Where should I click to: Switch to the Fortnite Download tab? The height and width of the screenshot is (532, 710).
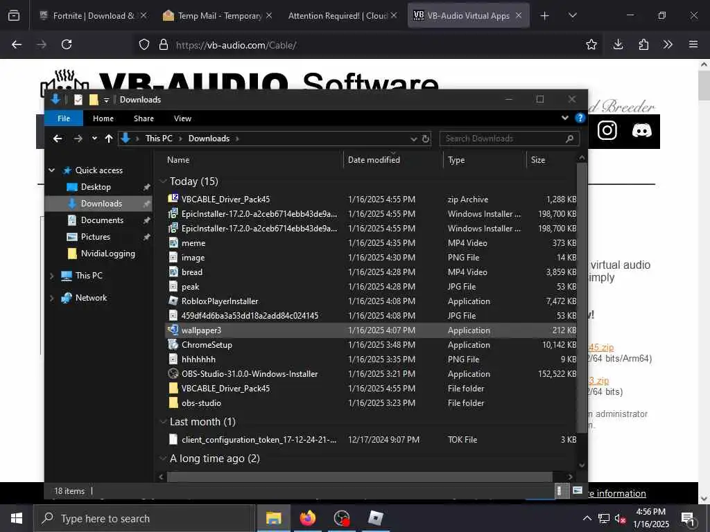click(93, 15)
